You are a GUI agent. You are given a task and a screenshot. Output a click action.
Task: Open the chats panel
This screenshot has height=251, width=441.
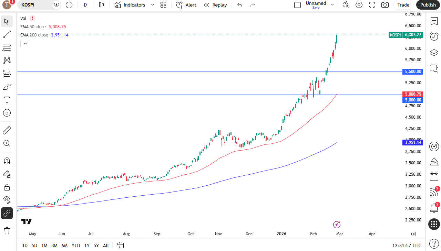pyautogui.click(x=434, y=68)
